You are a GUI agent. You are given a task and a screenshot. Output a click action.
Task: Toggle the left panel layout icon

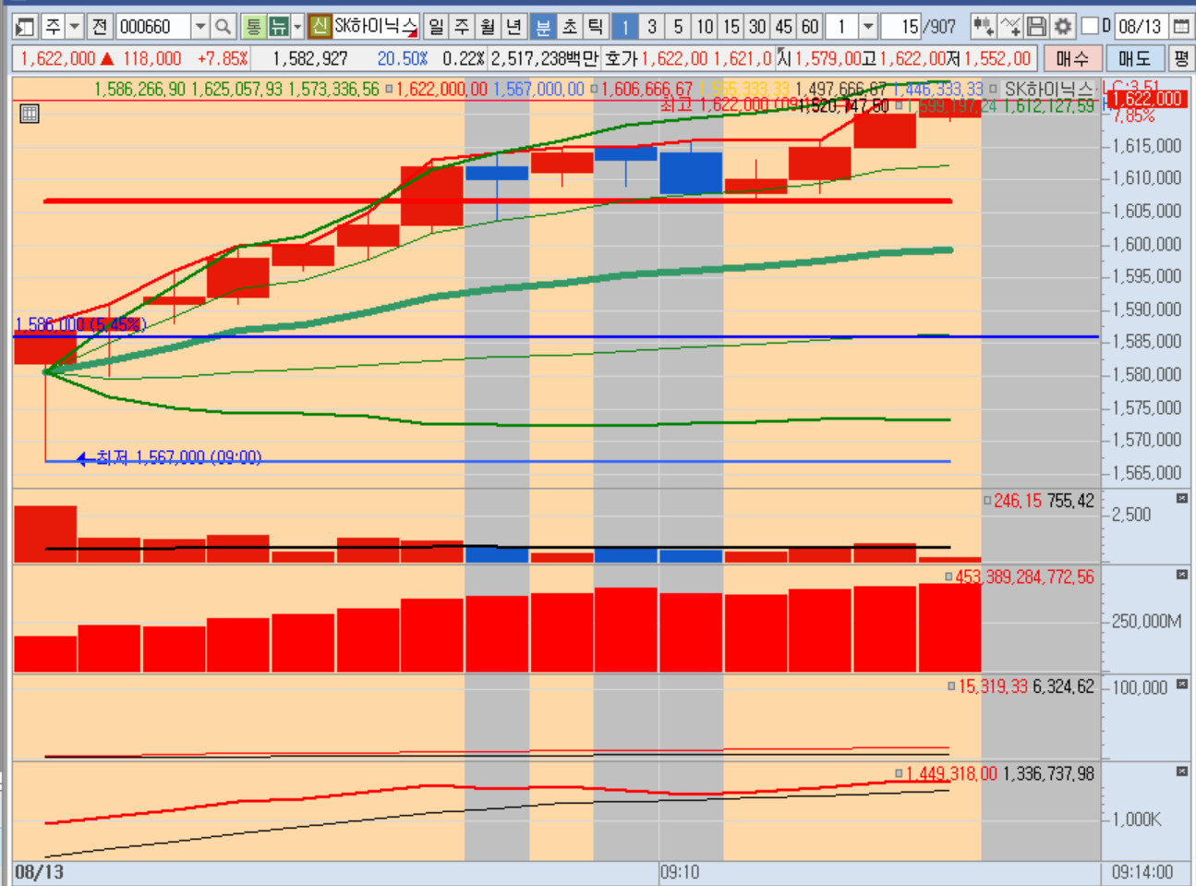click(x=25, y=27)
